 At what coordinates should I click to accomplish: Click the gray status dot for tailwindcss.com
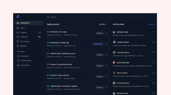[x=48, y=54]
